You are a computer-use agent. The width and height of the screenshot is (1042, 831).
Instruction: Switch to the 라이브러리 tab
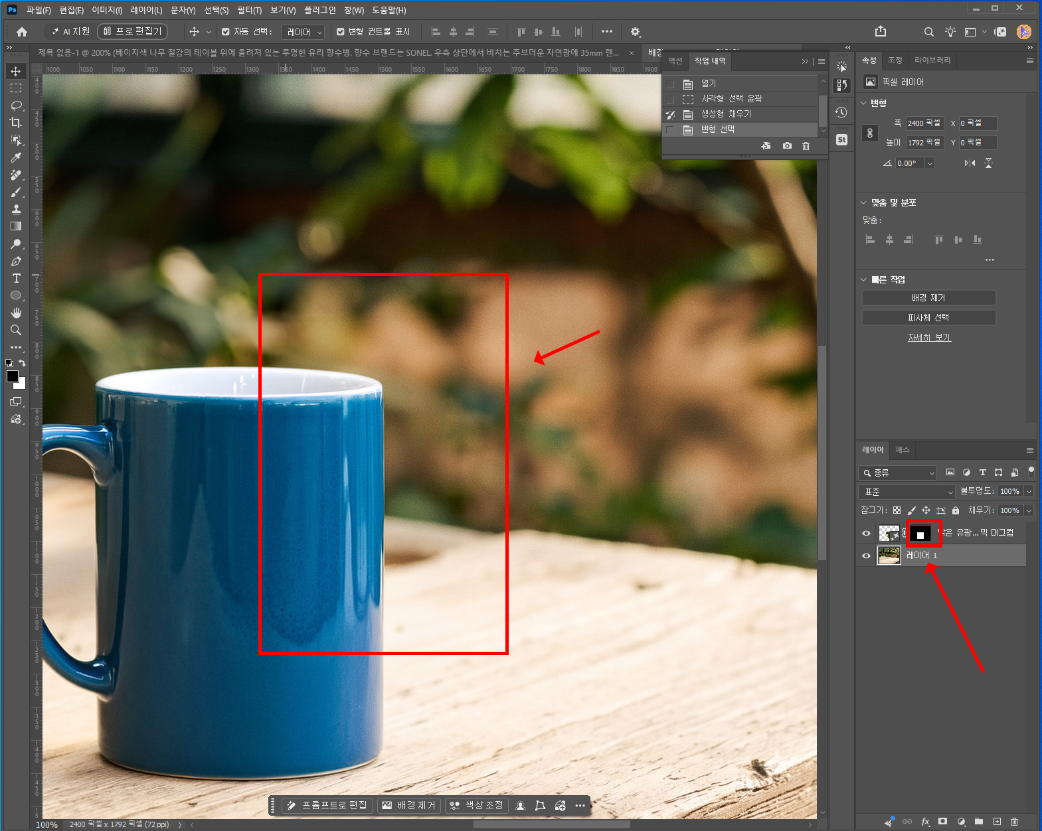pos(932,60)
